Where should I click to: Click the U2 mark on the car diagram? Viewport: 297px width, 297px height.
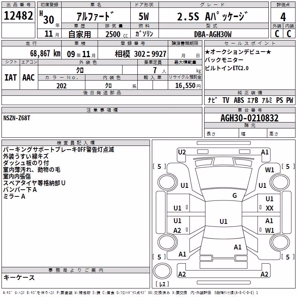pos(182,152)
